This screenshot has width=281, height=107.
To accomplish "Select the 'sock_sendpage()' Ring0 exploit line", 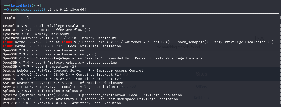I will pos(138,42).
